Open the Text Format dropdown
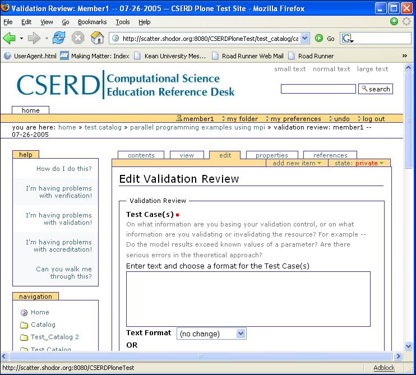The height and width of the screenshot is (375, 416). tap(211, 334)
